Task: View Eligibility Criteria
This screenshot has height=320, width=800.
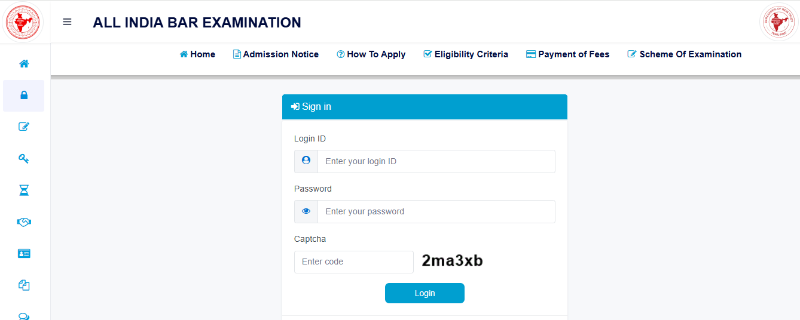Action: point(466,54)
